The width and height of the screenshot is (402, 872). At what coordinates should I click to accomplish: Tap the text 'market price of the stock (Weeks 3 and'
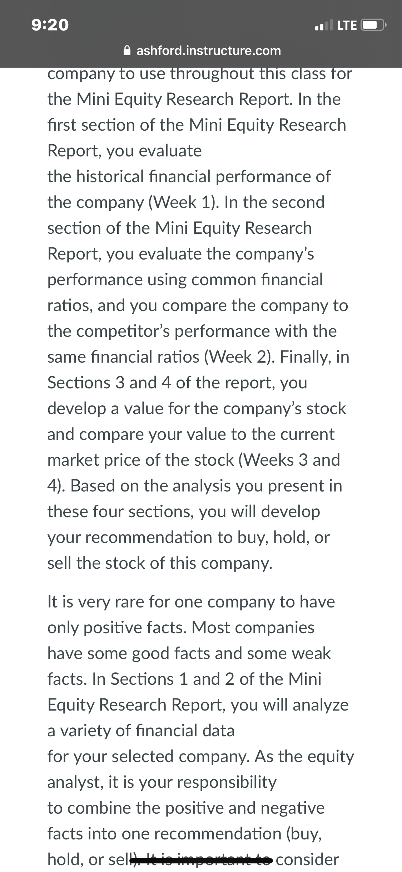point(194,460)
